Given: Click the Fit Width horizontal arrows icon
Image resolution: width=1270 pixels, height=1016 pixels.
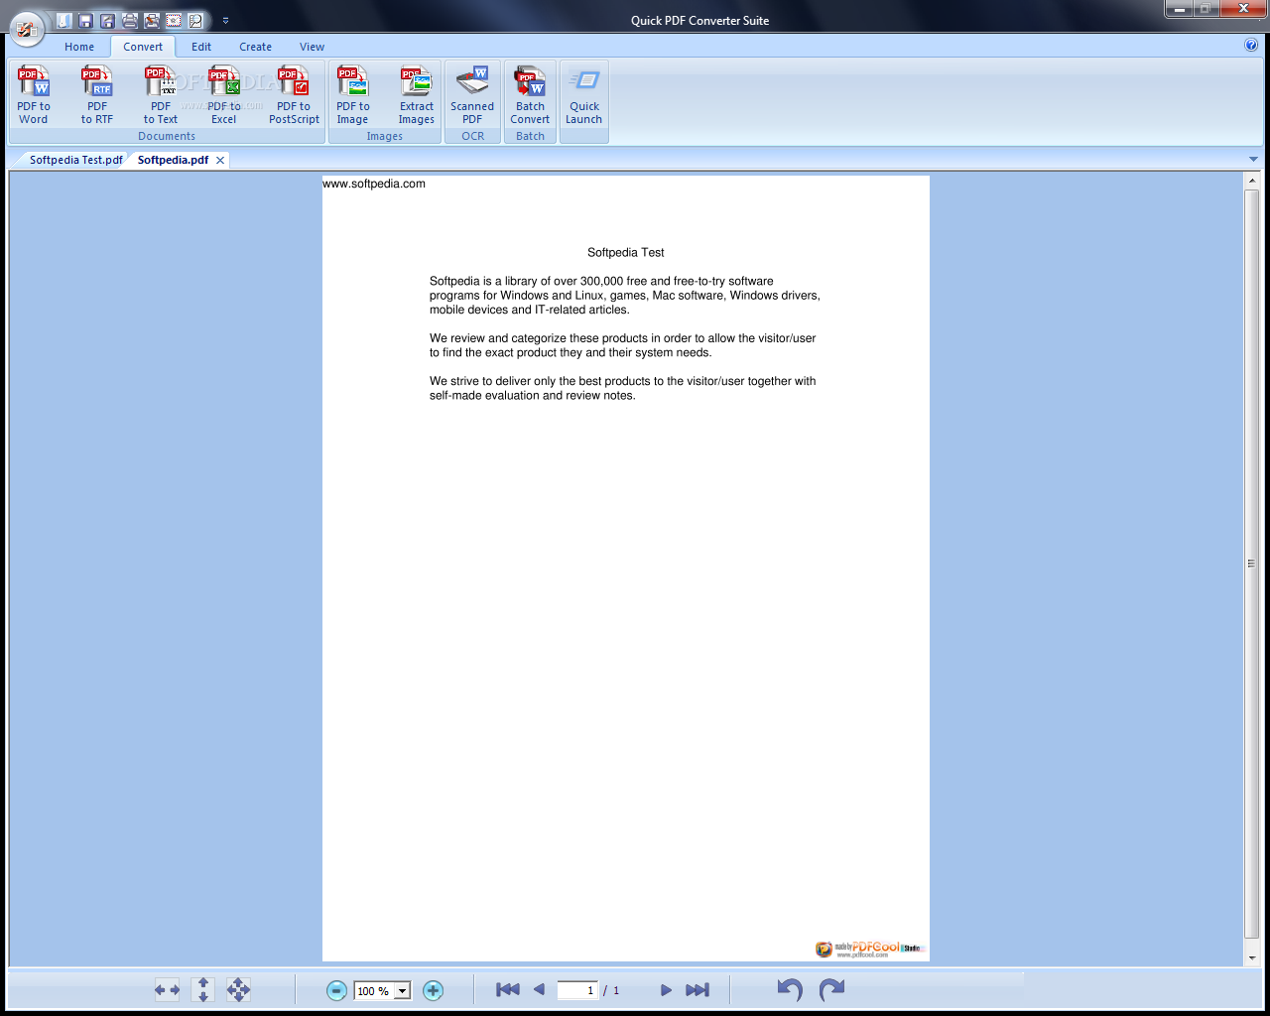Looking at the screenshot, I should click(167, 989).
